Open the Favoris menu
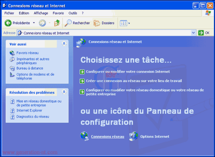The height and width of the screenshot is (157, 215). pyautogui.click(x=58, y=13)
